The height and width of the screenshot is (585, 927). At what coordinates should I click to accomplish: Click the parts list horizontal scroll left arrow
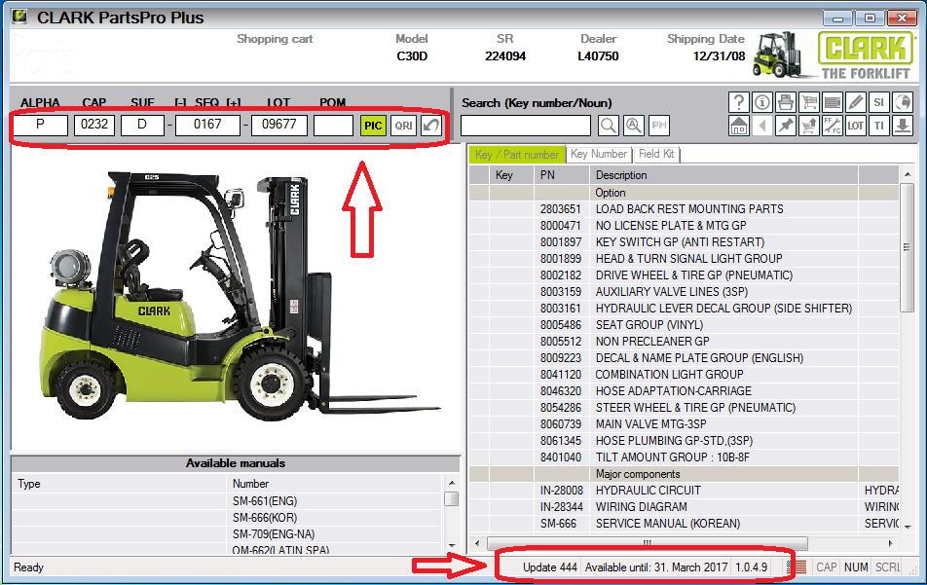coord(478,543)
